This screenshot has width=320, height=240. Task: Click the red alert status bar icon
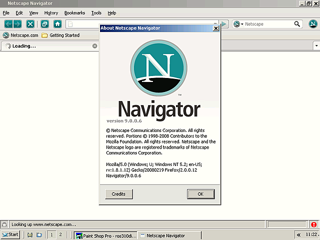313,224
